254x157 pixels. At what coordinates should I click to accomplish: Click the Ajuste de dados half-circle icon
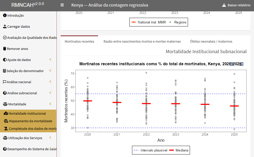pyautogui.click(x=5, y=60)
